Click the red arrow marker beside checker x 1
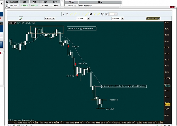Viewport: 177px width, 126px height. pos(76,64)
